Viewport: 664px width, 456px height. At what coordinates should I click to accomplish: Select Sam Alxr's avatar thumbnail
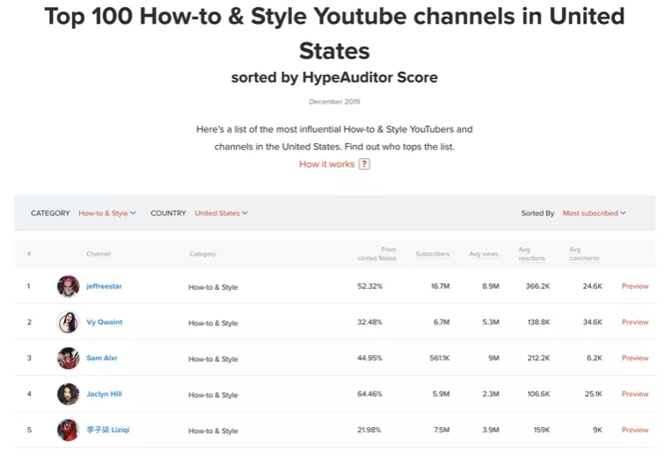point(69,358)
